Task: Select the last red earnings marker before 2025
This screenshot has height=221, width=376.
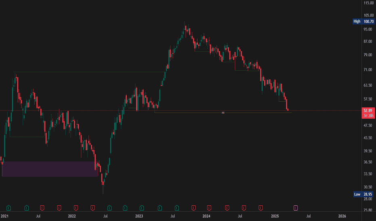Action: click(261, 208)
